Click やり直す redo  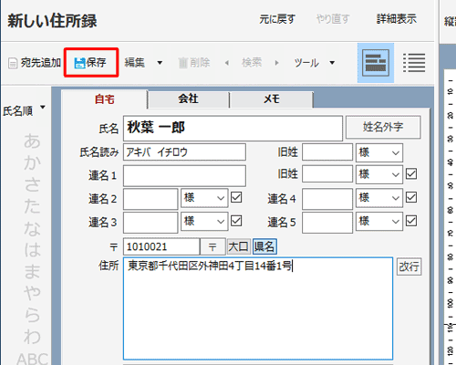tap(333, 19)
